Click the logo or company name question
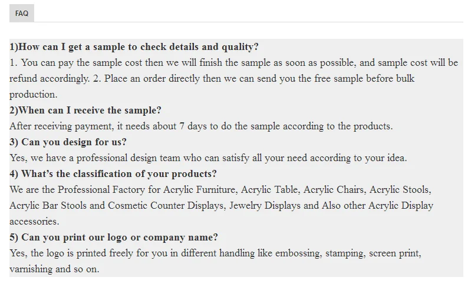 (114, 238)
